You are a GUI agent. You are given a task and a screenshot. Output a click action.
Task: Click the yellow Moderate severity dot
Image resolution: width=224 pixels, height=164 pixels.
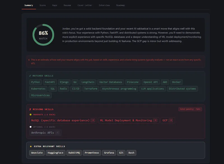31,115
